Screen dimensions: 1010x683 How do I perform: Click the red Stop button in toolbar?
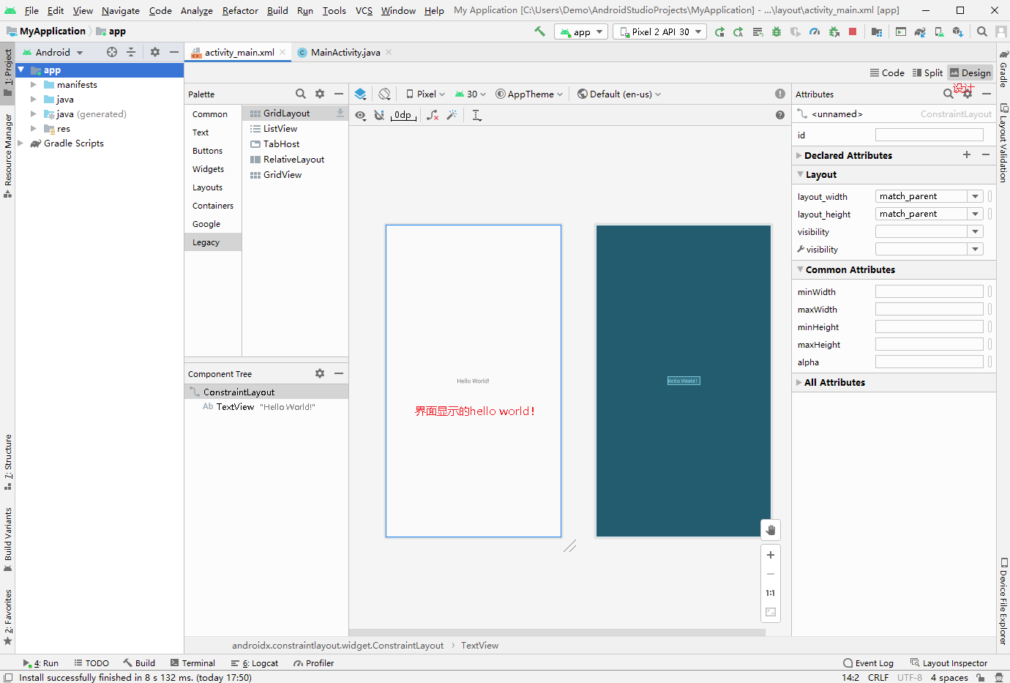click(x=853, y=31)
